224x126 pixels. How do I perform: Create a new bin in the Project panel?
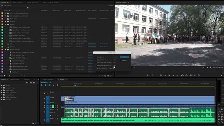click(x=105, y=76)
